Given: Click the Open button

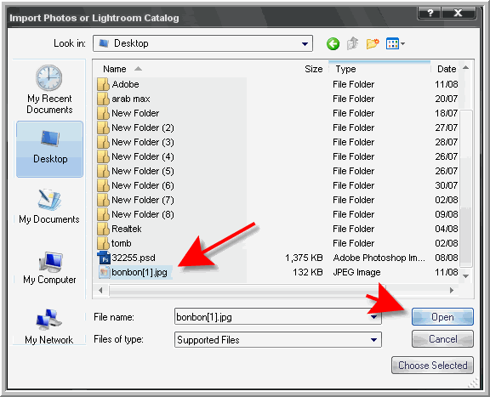Looking at the screenshot, I should click(x=442, y=317).
